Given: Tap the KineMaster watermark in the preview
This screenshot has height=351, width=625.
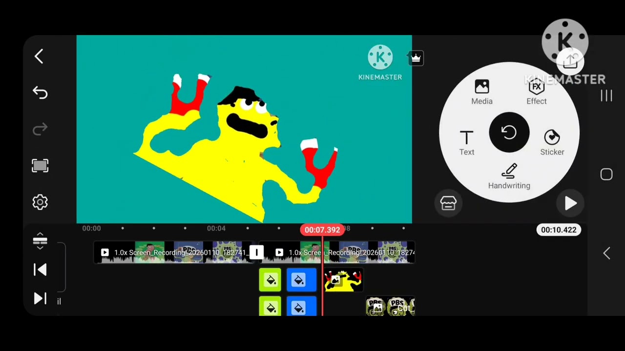Looking at the screenshot, I should click(380, 63).
